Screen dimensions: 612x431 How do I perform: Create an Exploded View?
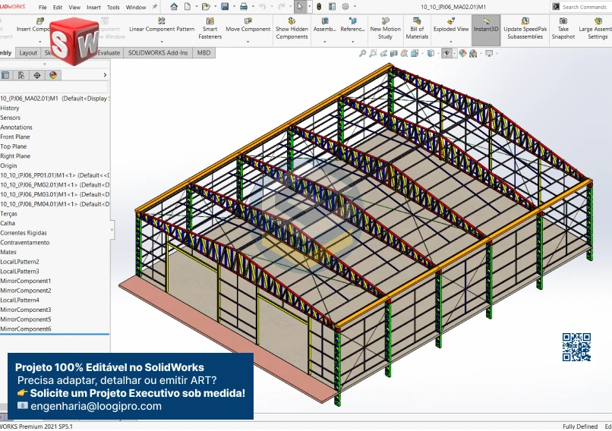coord(451,29)
